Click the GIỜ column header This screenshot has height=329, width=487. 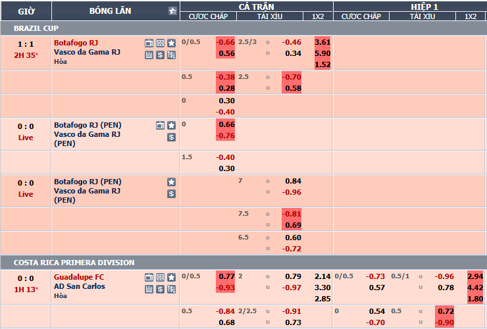click(26, 11)
